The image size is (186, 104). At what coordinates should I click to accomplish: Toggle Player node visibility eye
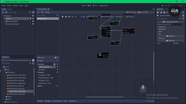[33, 18]
